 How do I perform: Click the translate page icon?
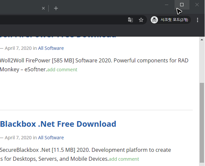pyautogui.click(x=130, y=20)
